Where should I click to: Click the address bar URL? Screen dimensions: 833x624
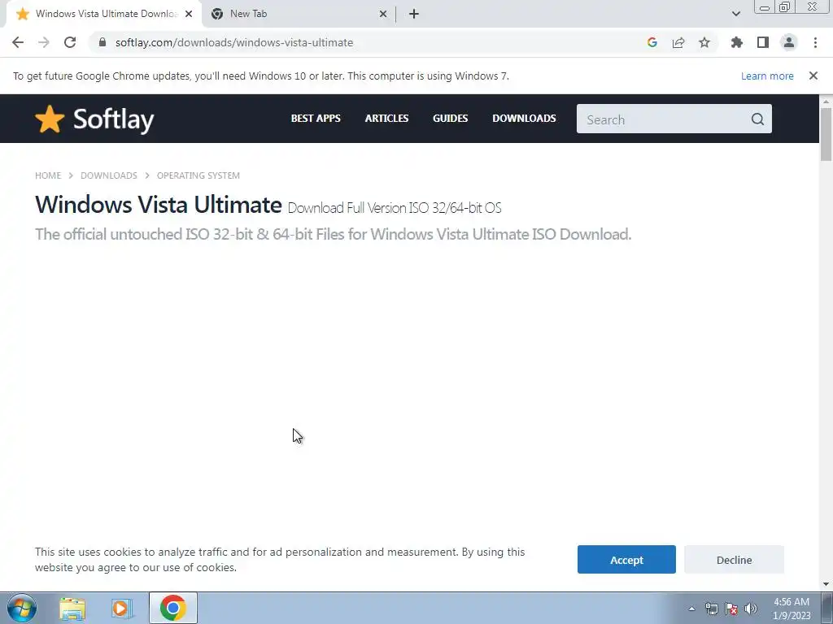pyautogui.click(x=234, y=42)
